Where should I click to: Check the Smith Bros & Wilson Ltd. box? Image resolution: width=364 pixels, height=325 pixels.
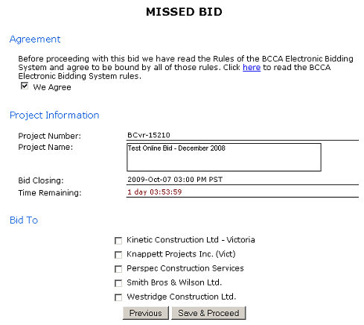click(x=118, y=283)
